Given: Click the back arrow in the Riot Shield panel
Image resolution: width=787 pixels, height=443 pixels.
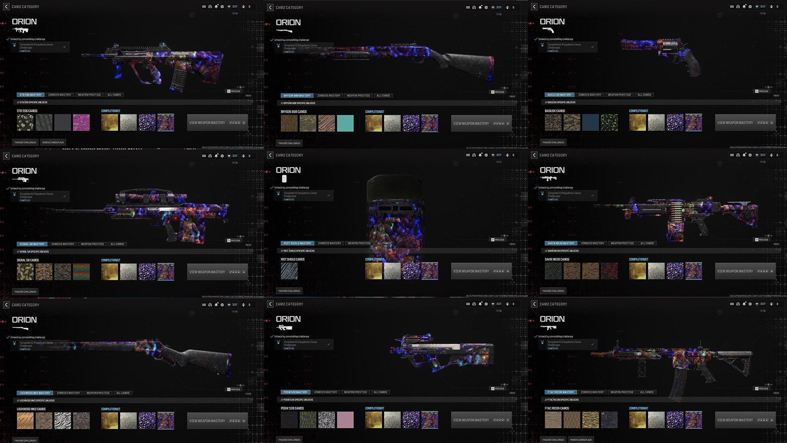Looking at the screenshot, I should [270, 155].
